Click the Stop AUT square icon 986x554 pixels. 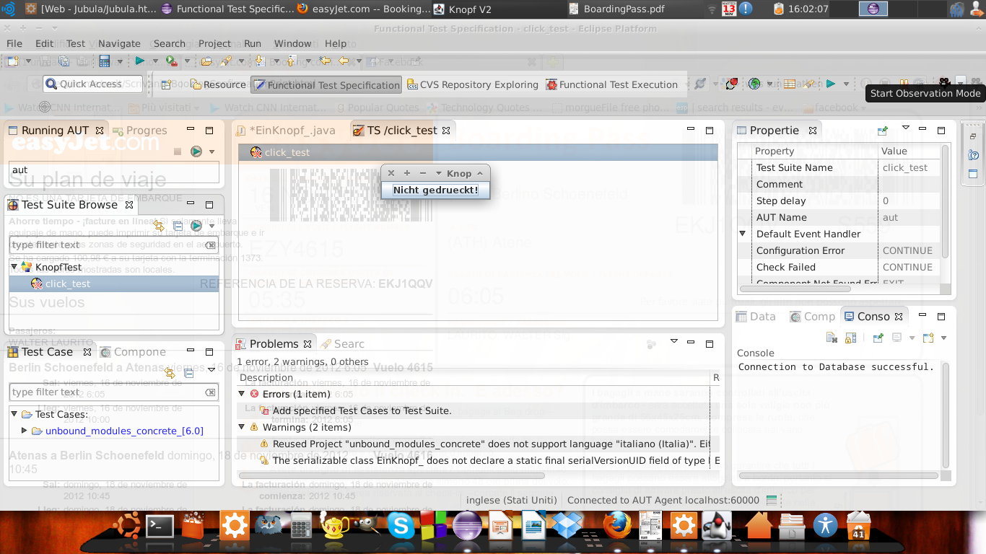point(178,151)
